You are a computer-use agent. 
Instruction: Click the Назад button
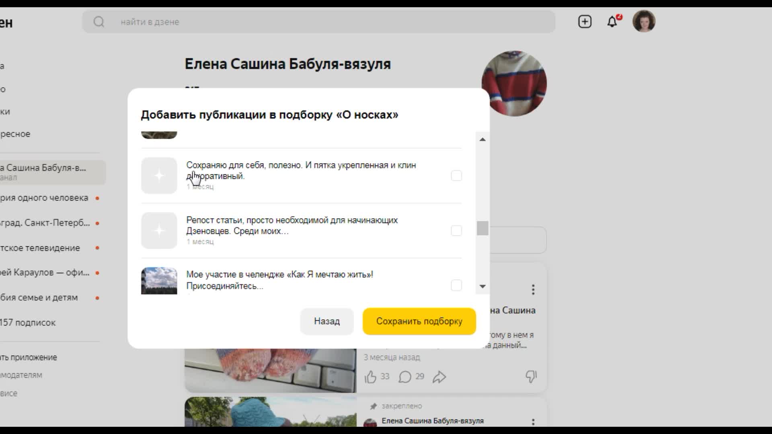click(x=327, y=321)
